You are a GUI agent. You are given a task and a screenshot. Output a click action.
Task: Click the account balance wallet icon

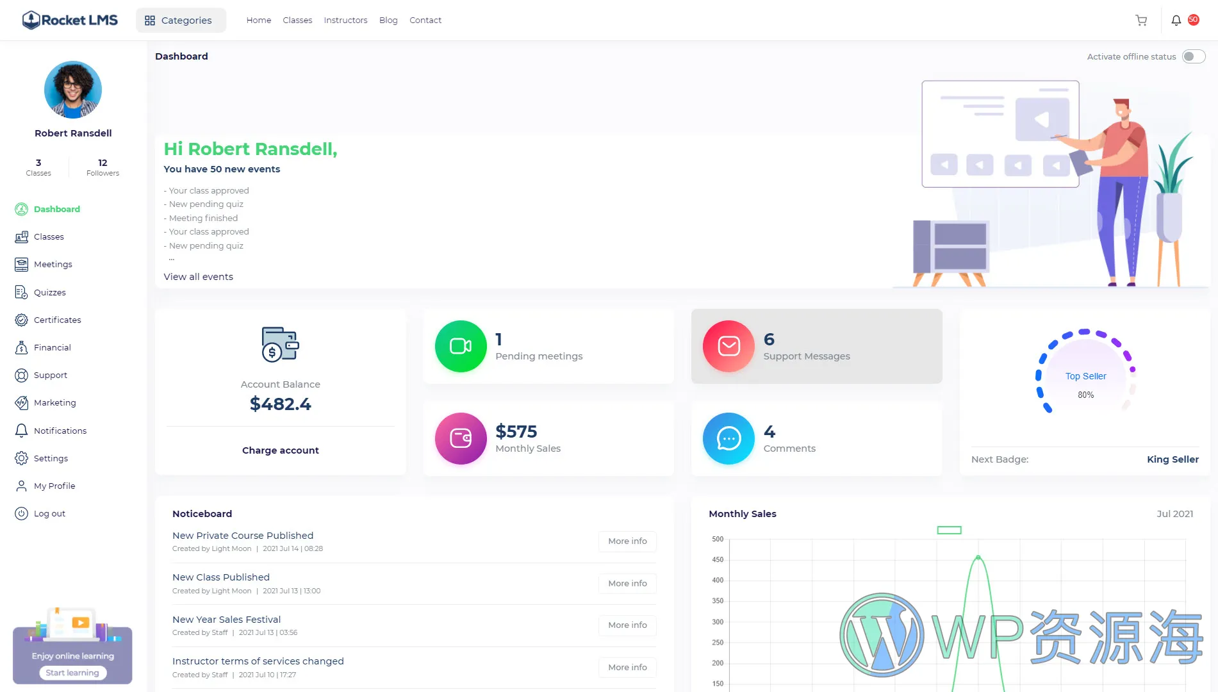click(x=280, y=345)
